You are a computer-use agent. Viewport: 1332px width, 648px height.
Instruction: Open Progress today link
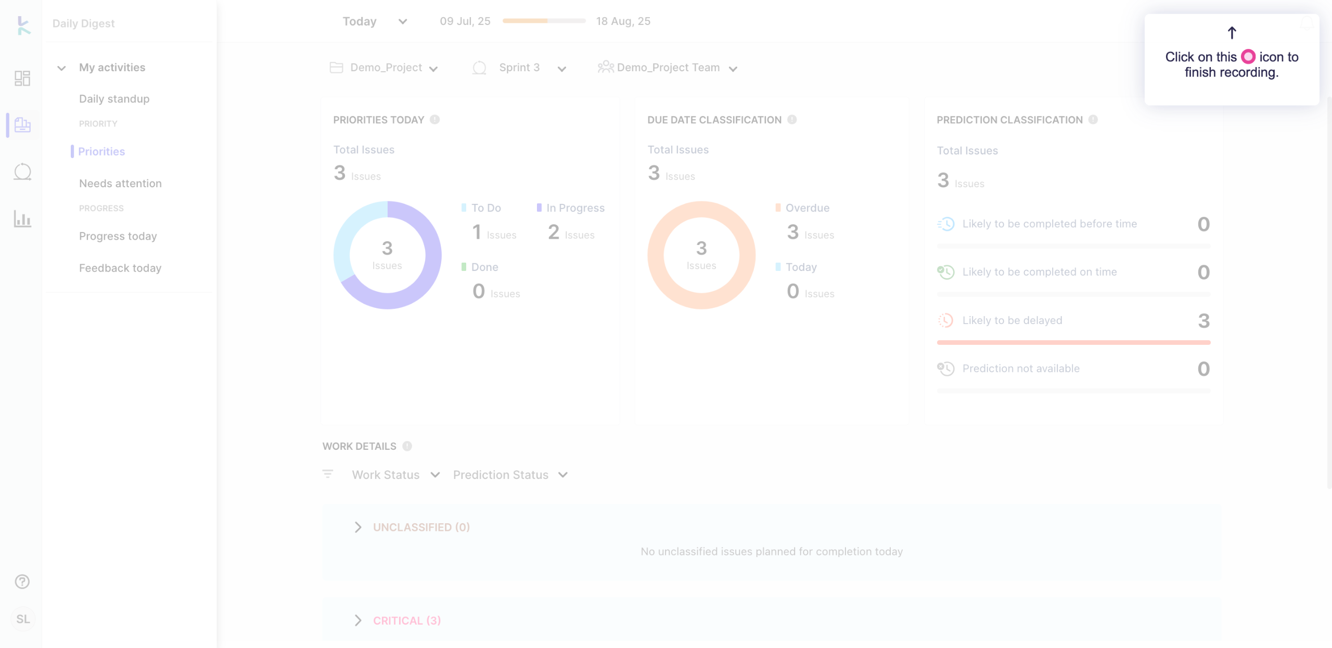click(x=118, y=236)
